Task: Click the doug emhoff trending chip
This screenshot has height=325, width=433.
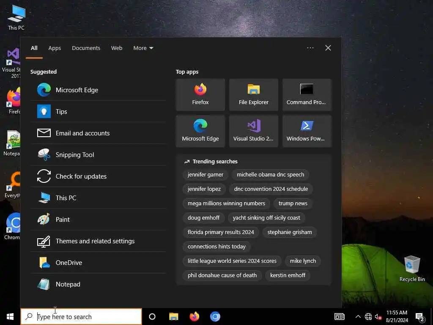Action: click(203, 218)
